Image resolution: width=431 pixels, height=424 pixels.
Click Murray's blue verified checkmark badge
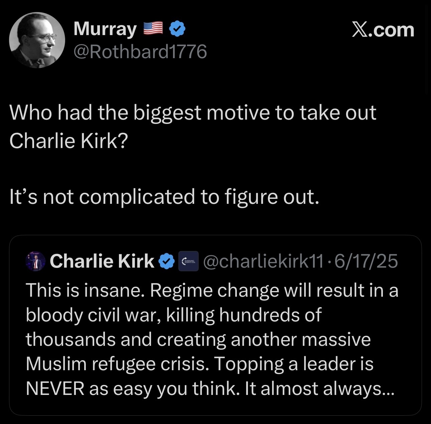(177, 28)
